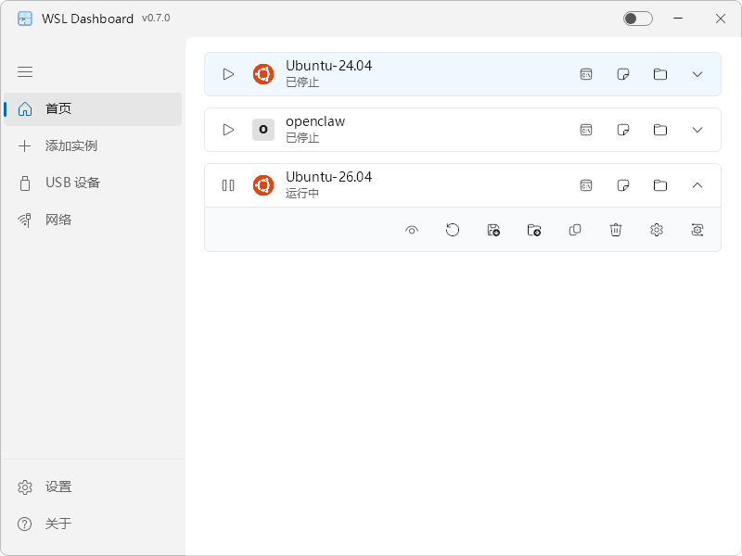Start the Ubuntu-24.04 instance
This screenshot has height=556, width=742.
pos(228,74)
